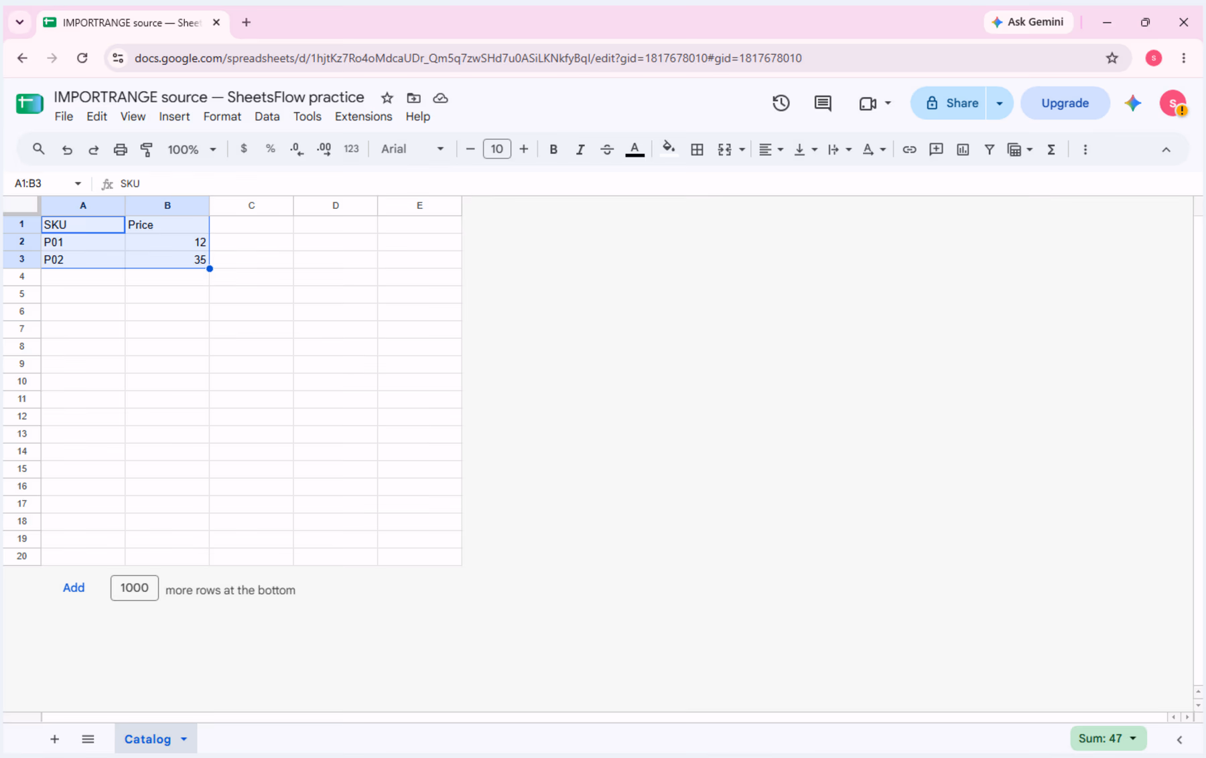The image size is (1206, 758).
Task: Toggle strikethrough formatting
Action: [x=607, y=149]
